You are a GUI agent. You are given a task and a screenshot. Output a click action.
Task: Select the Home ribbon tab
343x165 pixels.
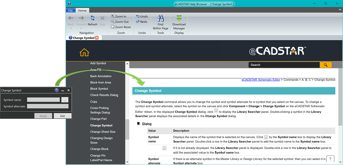tap(82, 11)
